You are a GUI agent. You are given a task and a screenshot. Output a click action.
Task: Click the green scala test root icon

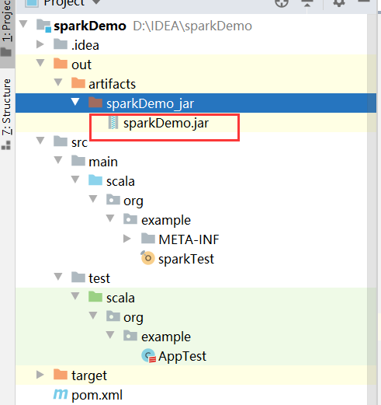[95, 297]
